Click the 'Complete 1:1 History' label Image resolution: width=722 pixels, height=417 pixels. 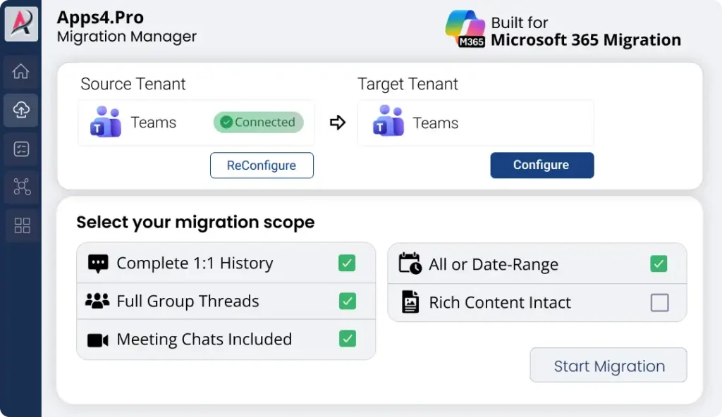pyautogui.click(x=195, y=263)
